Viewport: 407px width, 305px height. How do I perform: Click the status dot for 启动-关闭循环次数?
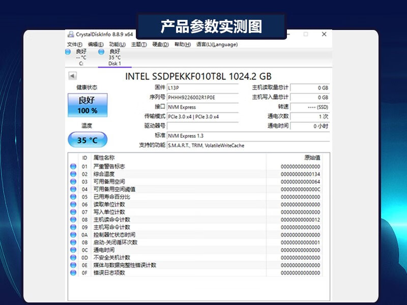(x=73, y=242)
